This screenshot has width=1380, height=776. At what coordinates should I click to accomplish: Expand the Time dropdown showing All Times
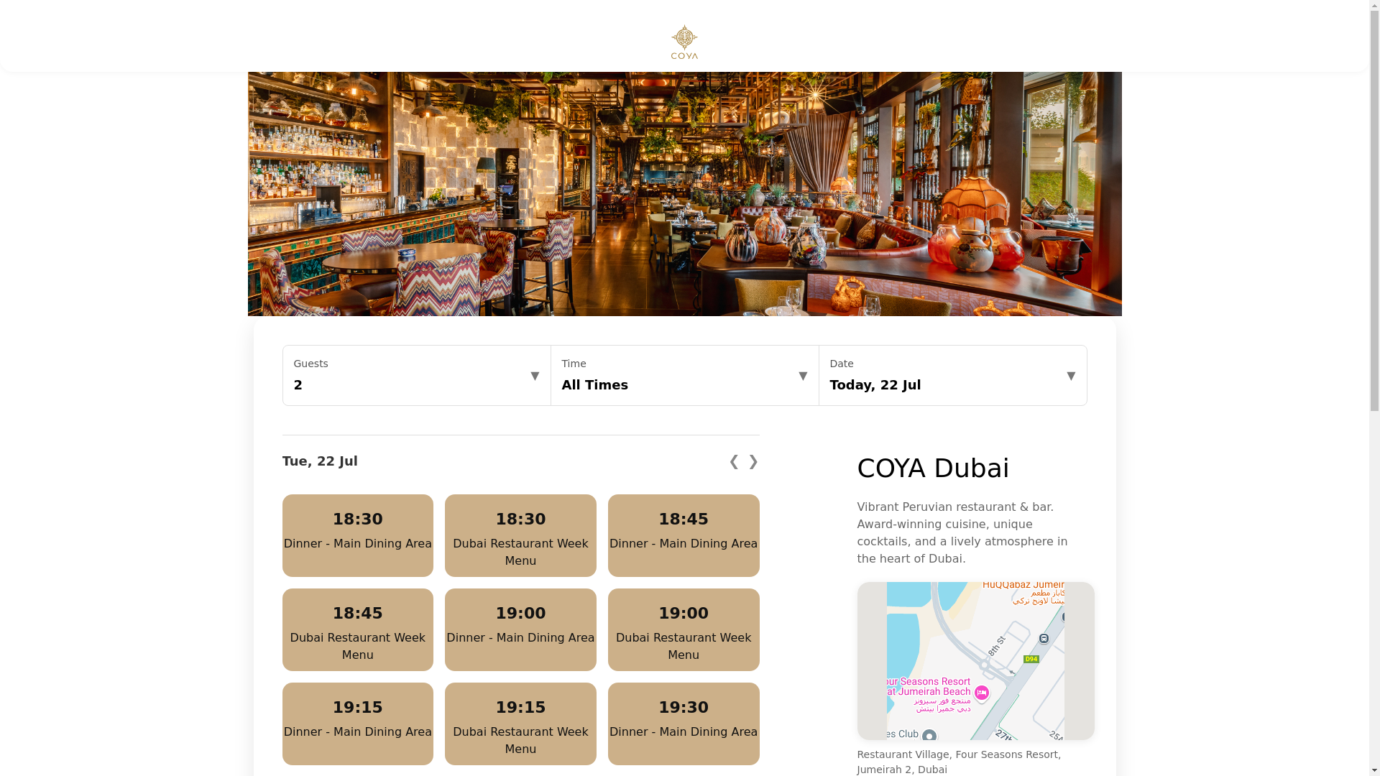point(684,375)
